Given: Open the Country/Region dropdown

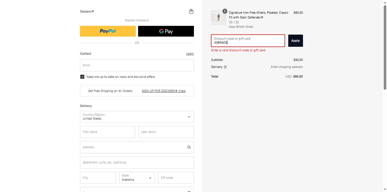Looking at the screenshot, I should coord(137,117).
